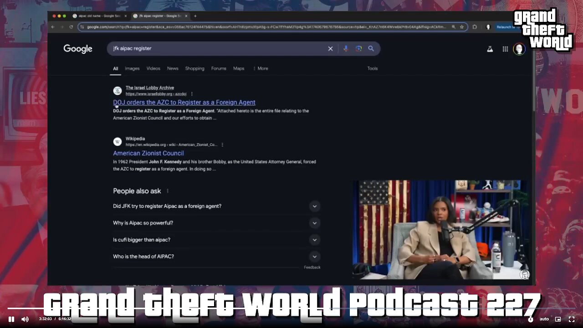Image resolution: width=583 pixels, height=328 pixels.
Task: Click The Israel Lobby Archive site name
Action: tap(150, 88)
